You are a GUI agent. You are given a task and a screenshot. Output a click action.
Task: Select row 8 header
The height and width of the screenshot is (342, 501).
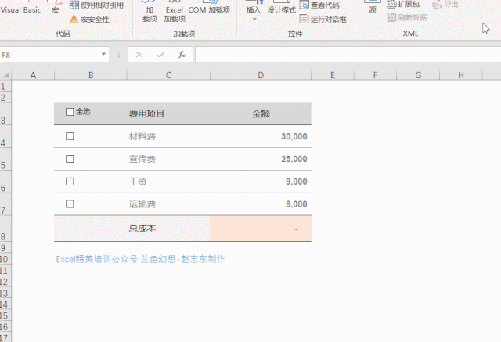[x=4, y=236]
